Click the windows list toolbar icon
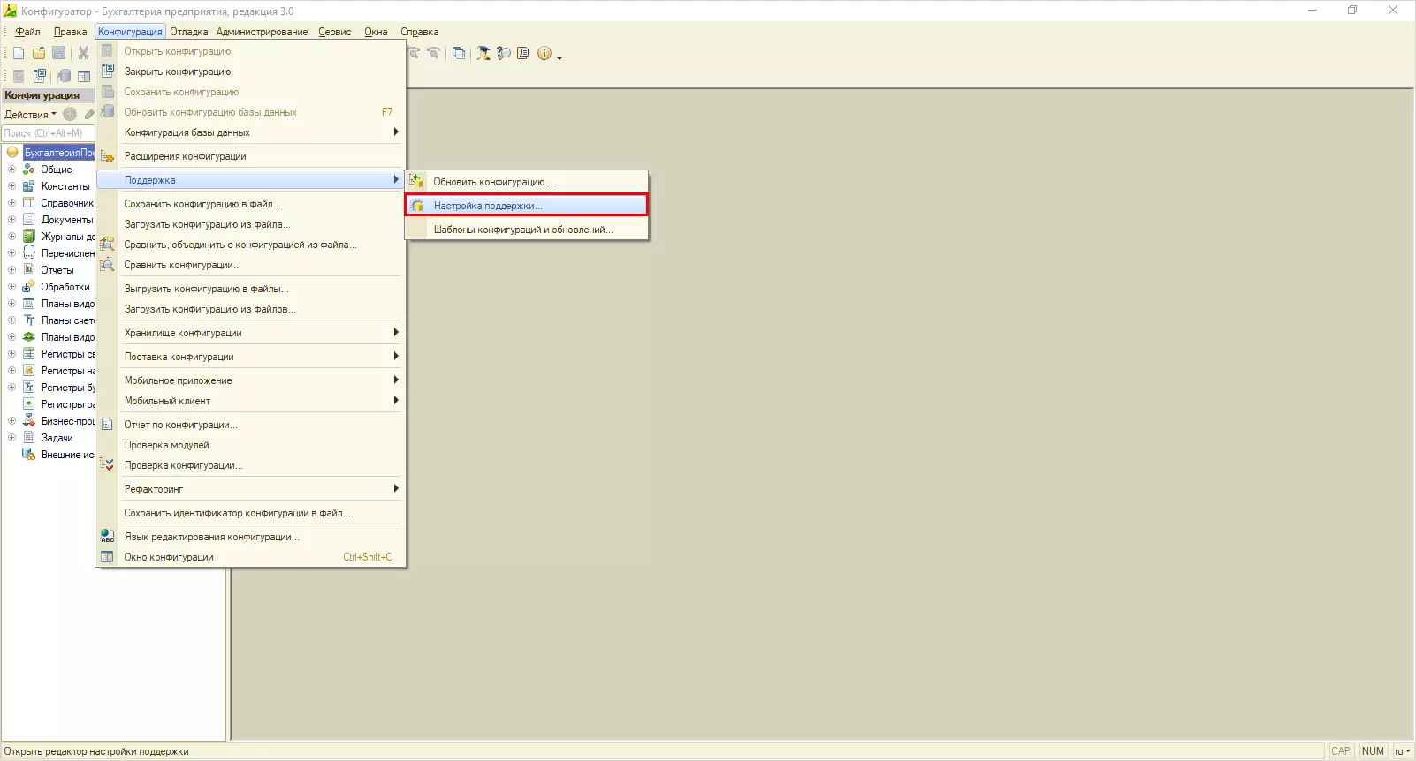The height and width of the screenshot is (761, 1416). point(459,53)
